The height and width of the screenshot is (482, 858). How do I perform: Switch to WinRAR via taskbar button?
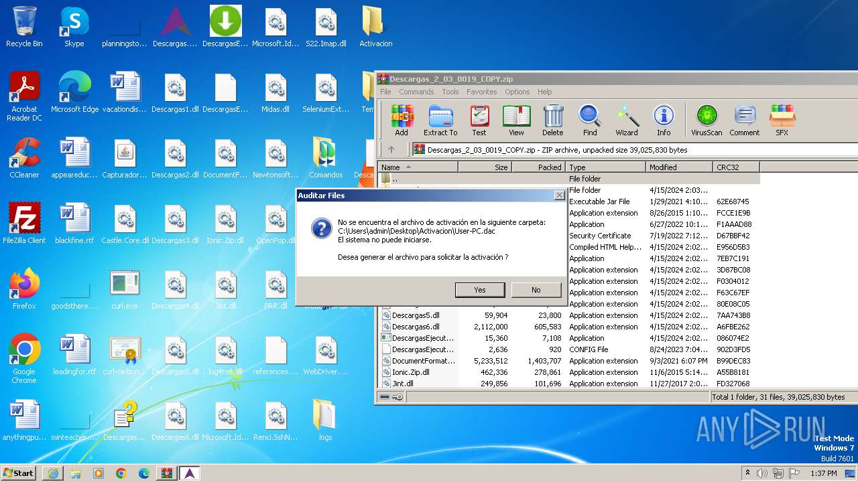[166, 473]
